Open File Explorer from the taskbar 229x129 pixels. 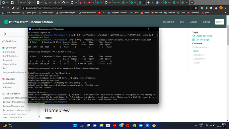pos(101,125)
